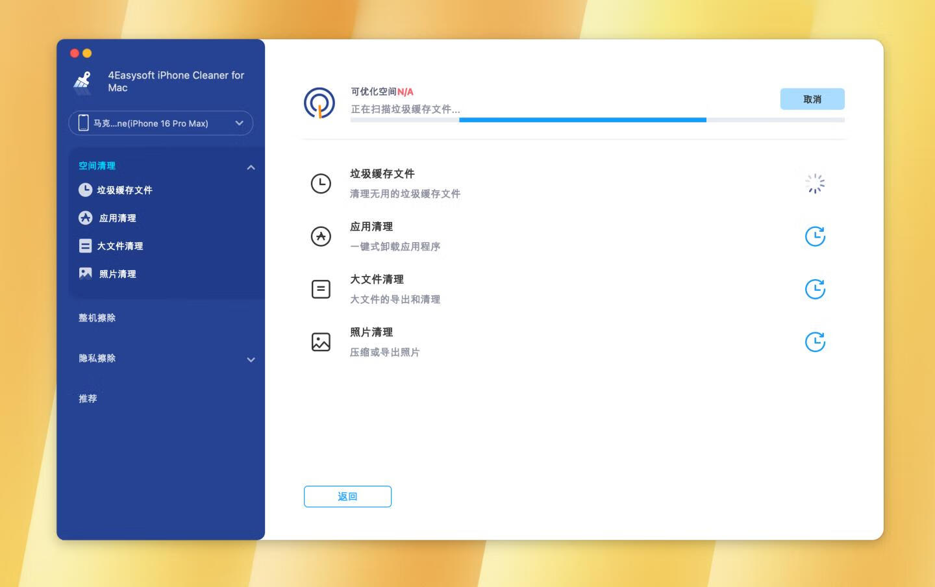Image resolution: width=935 pixels, height=587 pixels.
Task: Open 大文件清理 in the sidebar
Action: point(119,246)
